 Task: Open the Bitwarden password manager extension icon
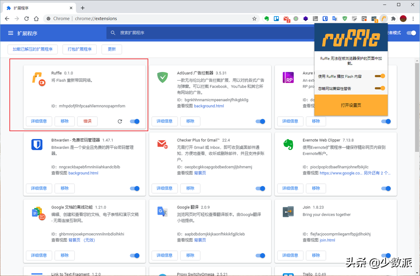click(325, 19)
